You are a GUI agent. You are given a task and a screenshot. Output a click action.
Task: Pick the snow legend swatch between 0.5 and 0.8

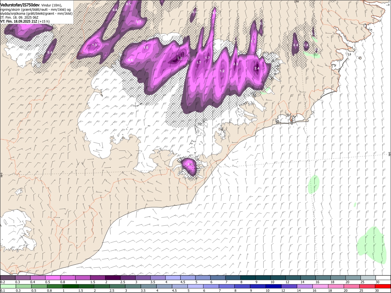53,278
